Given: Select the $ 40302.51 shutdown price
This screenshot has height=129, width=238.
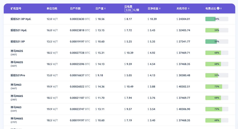Looking at the screenshot, I should [183, 87].
